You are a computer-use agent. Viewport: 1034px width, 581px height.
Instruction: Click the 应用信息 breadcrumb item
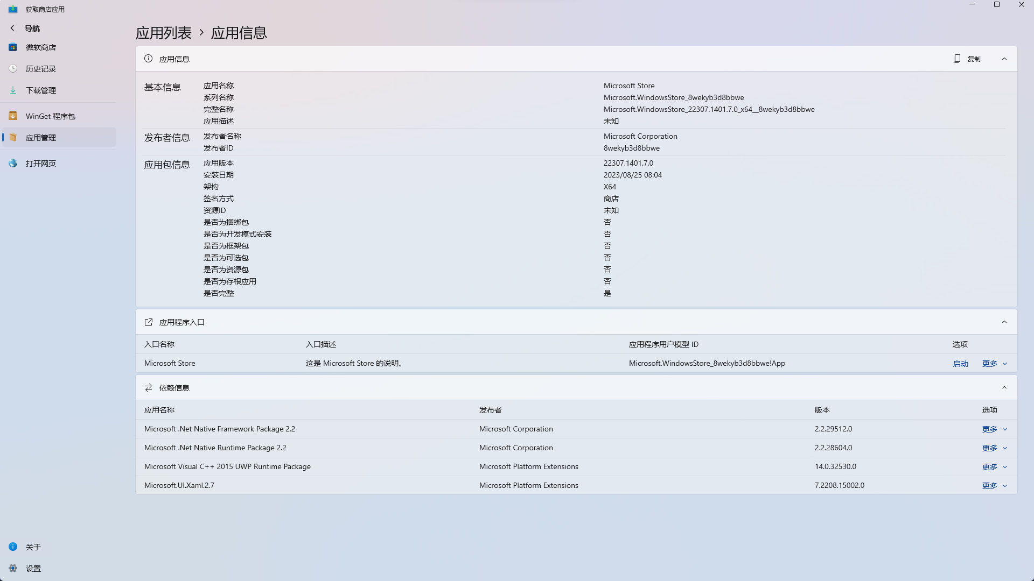click(x=239, y=33)
